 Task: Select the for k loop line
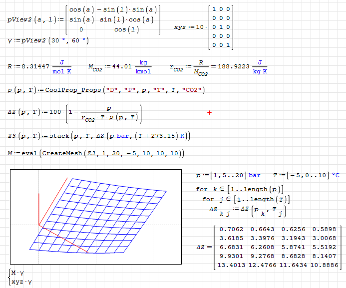(240, 189)
